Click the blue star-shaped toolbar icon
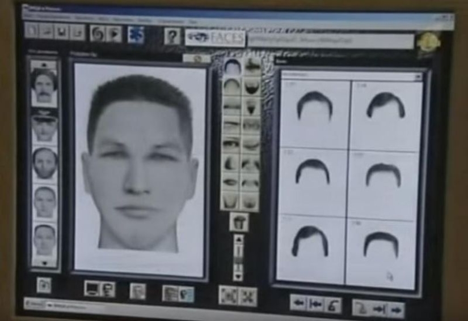This screenshot has width=468, height=321. (x=136, y=35)
